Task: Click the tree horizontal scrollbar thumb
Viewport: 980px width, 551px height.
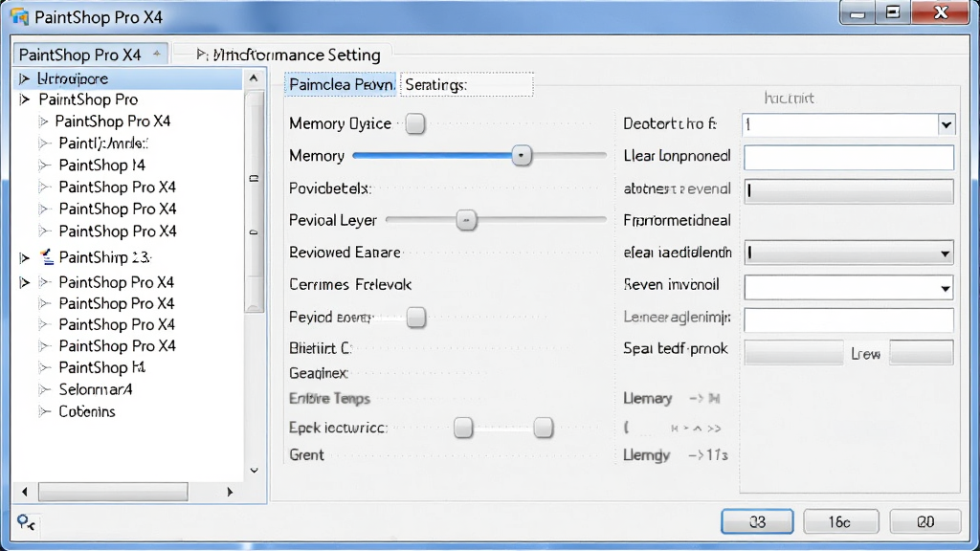Action: click(113, 493)
